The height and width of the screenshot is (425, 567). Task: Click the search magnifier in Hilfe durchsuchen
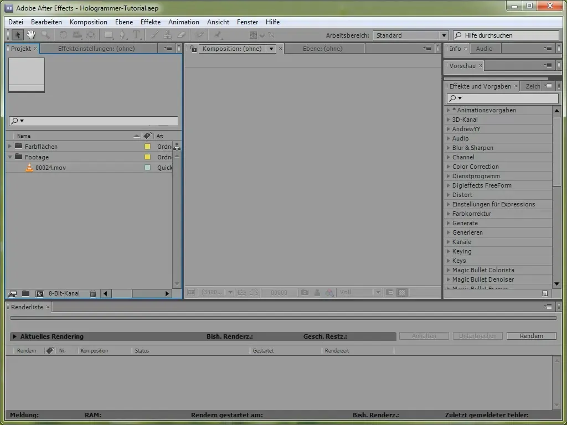coord(458,35)
